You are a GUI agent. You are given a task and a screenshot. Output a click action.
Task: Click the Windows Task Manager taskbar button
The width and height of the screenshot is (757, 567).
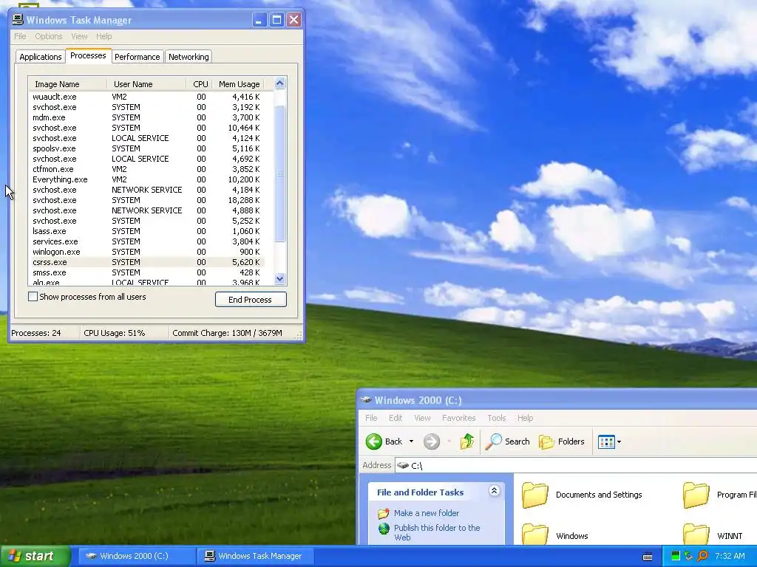[254, 556]
